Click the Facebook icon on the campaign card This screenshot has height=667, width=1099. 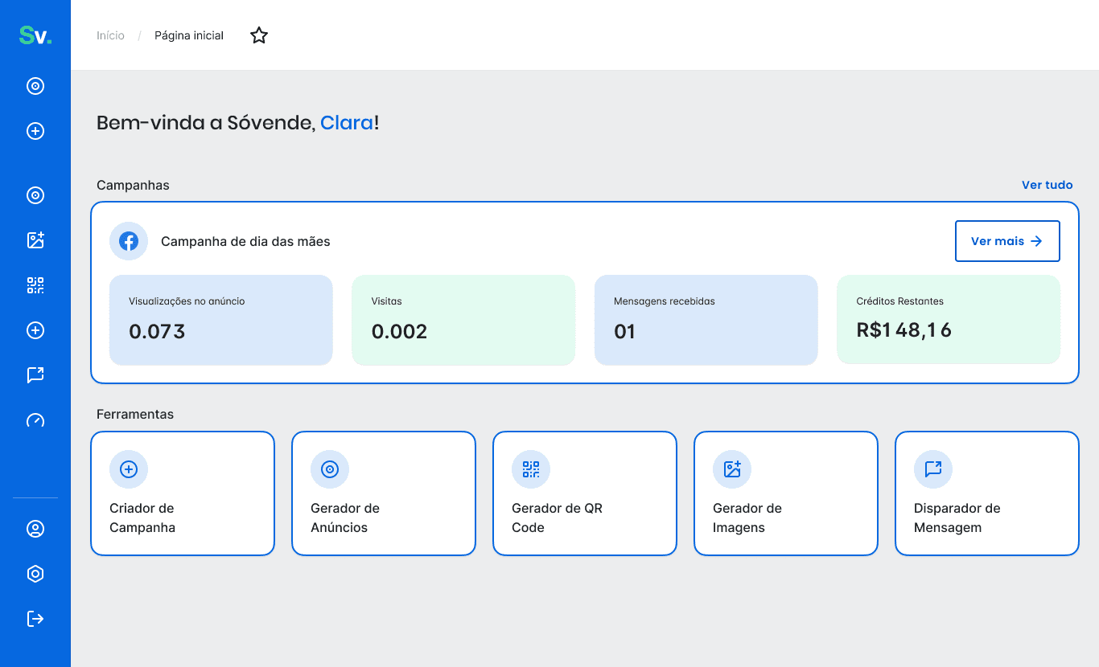point(129,241)
